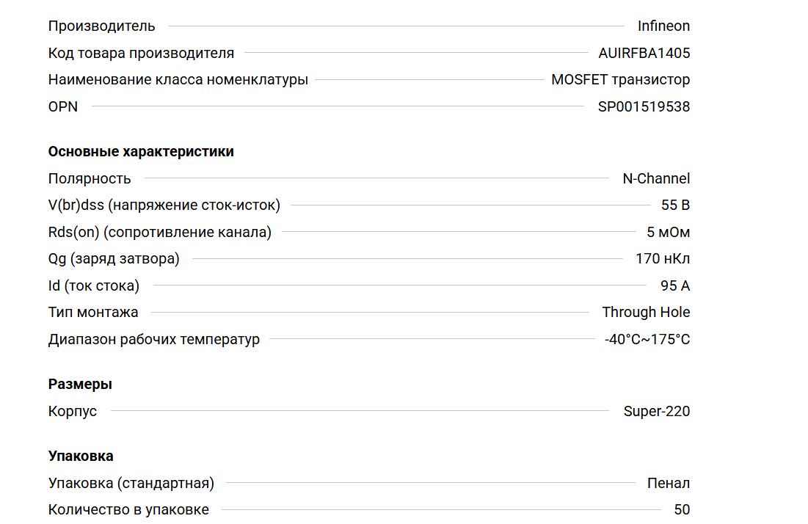Click the SP001519538 OPN code
This screenshot has width=808, height=524.
point(644,107)
